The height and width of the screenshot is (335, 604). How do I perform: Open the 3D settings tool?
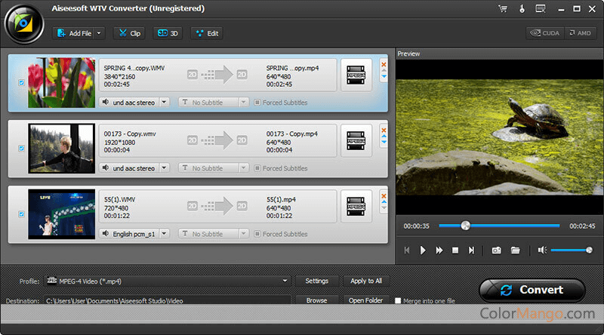coord(168,33)
